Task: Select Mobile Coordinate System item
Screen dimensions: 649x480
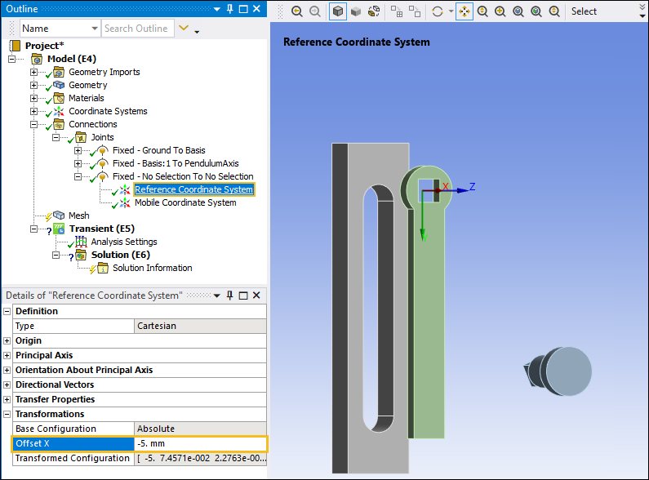Action: (185, 202)
